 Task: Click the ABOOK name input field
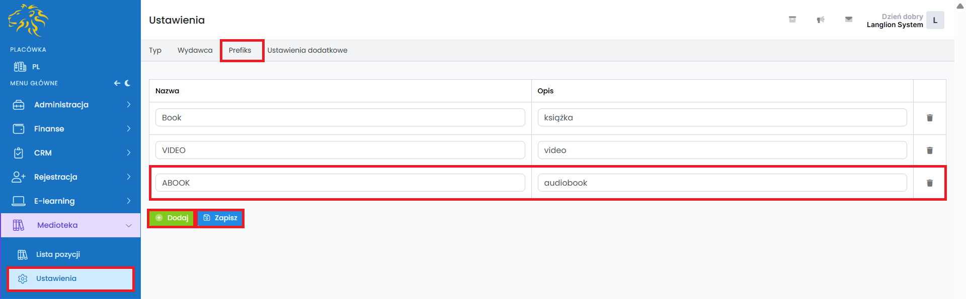click(340, 183)
